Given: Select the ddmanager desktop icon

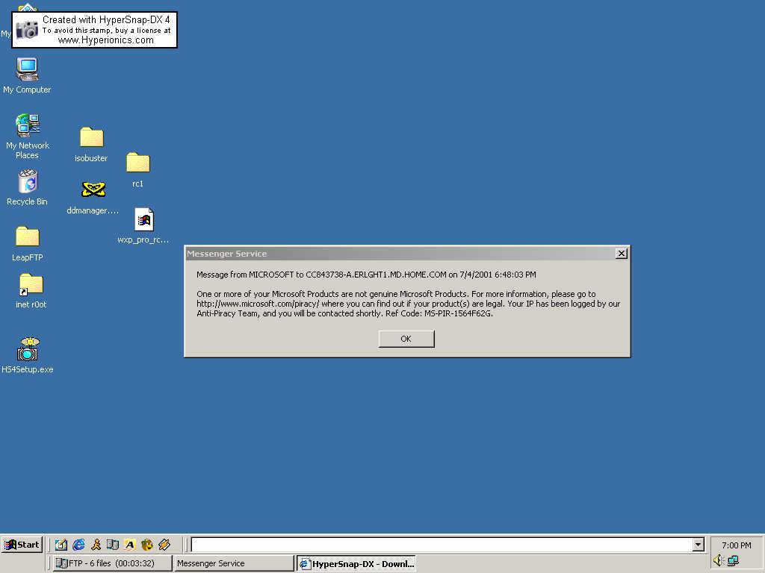Looking at the screenshot, I should pyautogui.click(x=93, y=197).
